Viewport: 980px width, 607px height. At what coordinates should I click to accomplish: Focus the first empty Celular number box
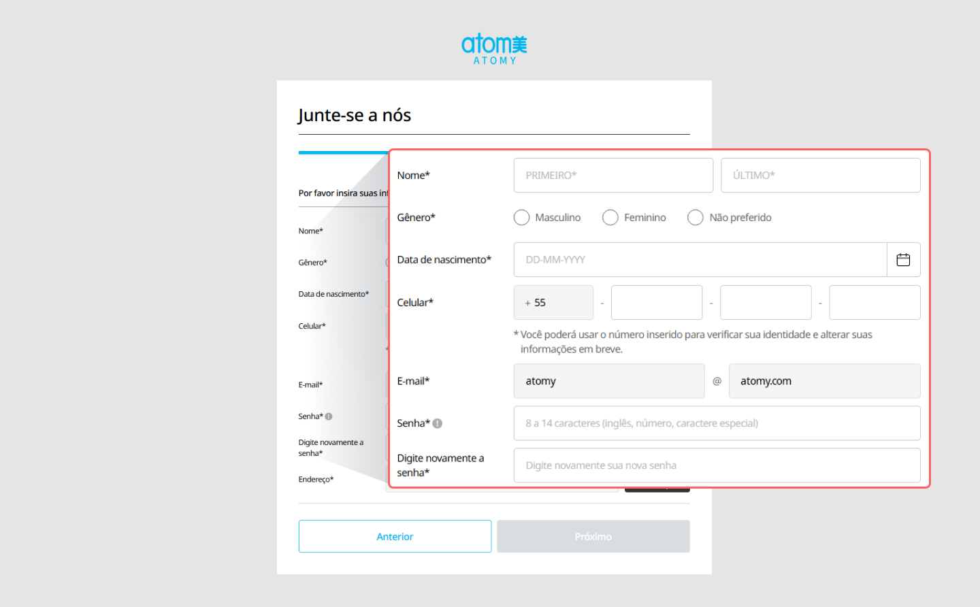pyautogui.click(x=657, y=303)
